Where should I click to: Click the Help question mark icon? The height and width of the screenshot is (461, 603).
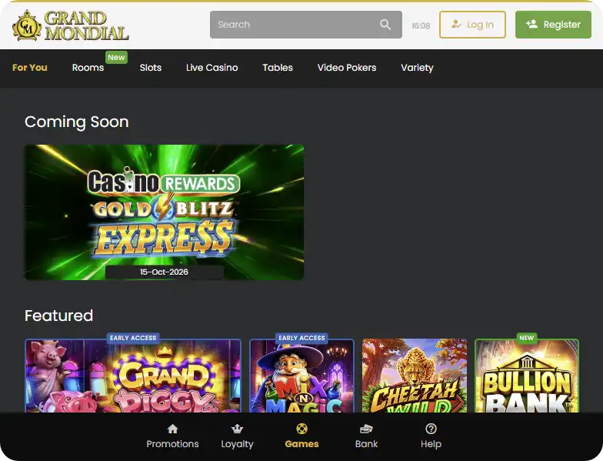coord(431,429)
